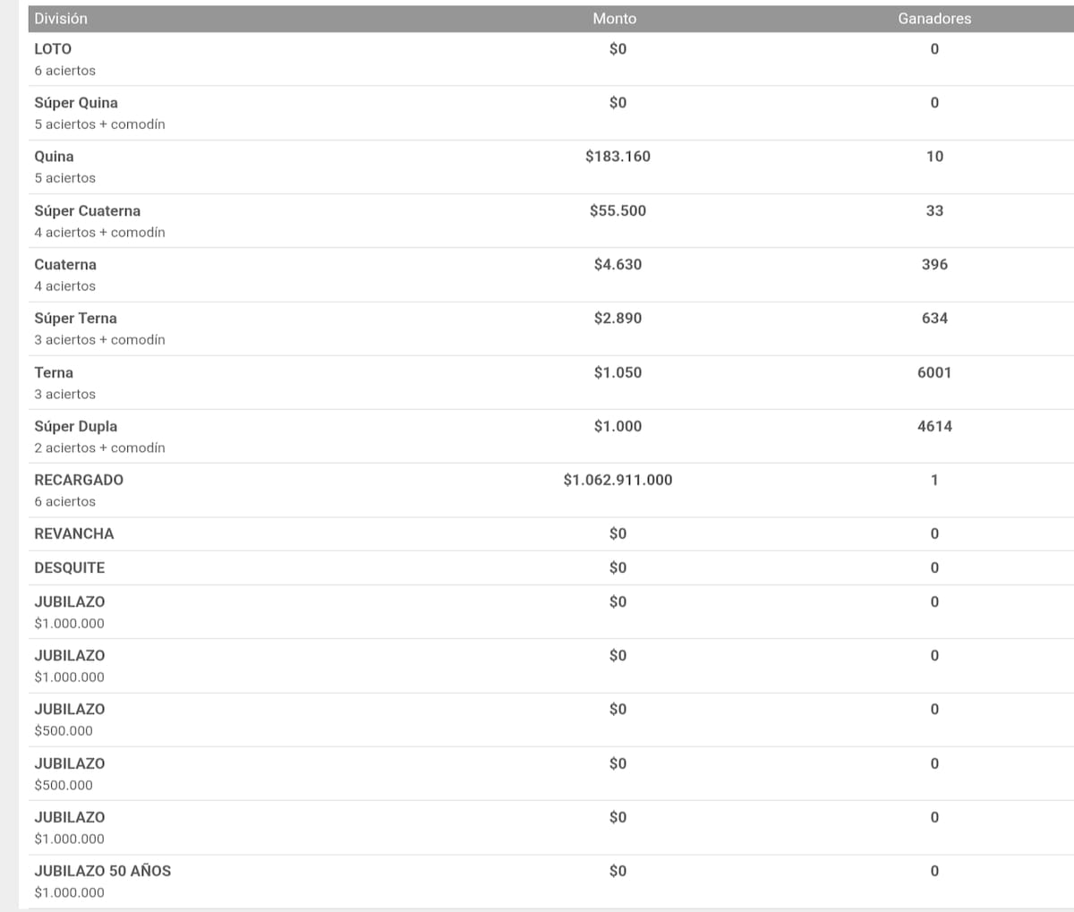Image resolution: width=1074 pixels, height=912 pixels.
Task: Select the LOTO 6 aciertos row
Action: [x=550, y=59]
